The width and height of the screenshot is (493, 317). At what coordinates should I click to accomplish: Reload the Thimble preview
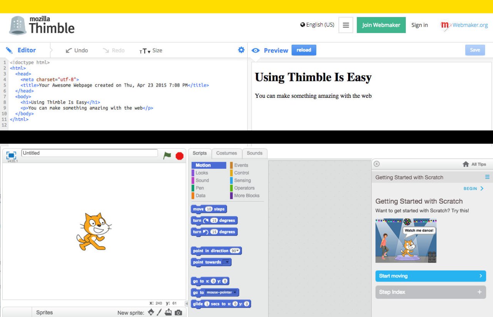304,50
